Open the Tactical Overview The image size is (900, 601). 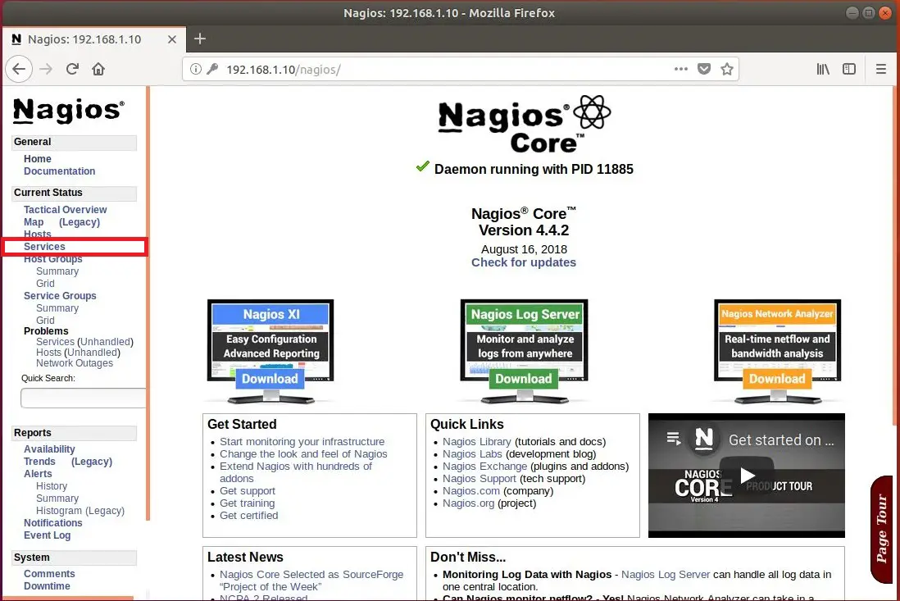[65, 209]
